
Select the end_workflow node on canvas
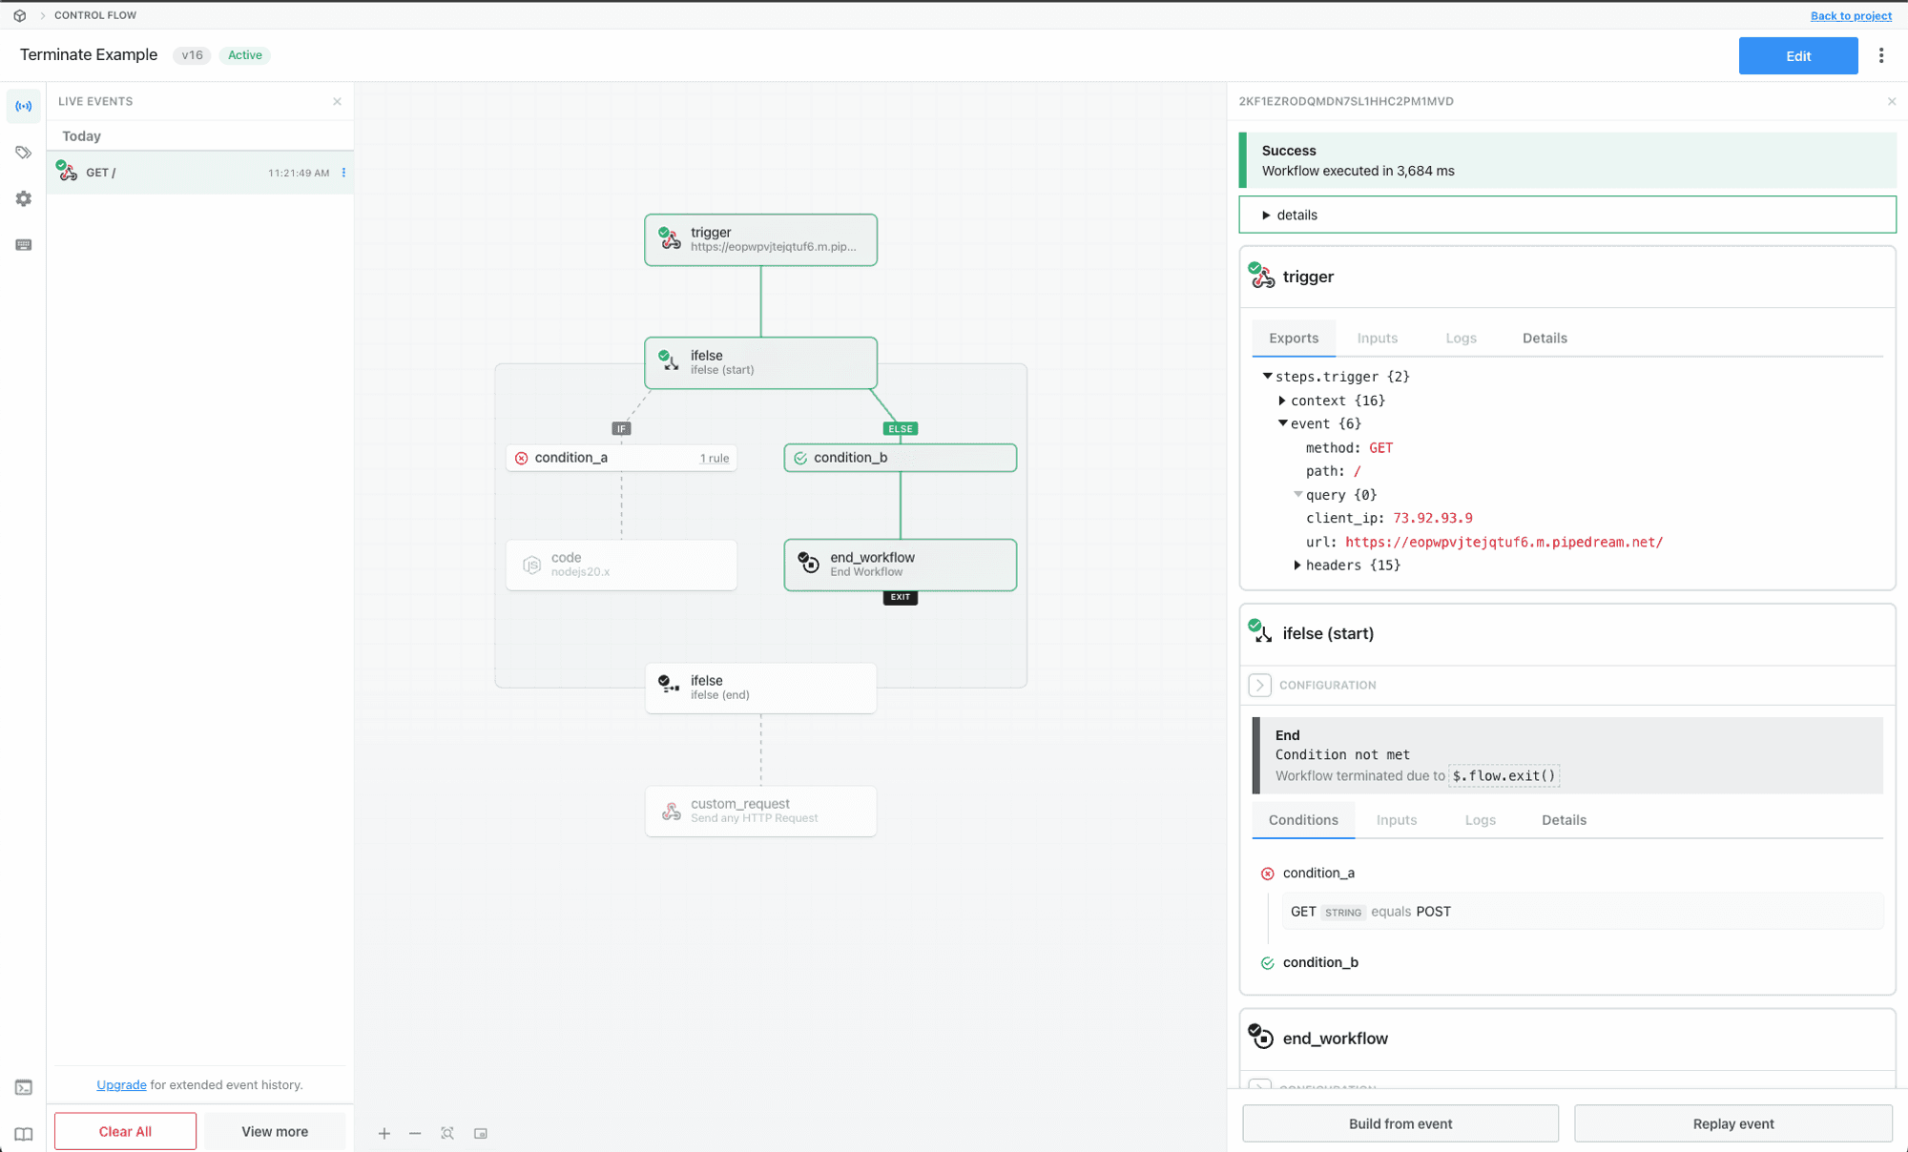coord(900,565)
